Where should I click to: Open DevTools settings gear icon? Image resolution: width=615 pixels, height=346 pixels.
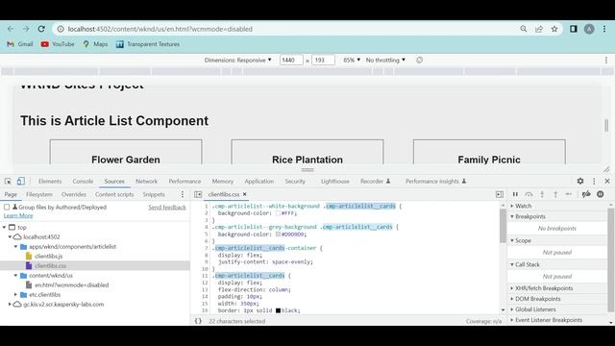tap(580, 182)
